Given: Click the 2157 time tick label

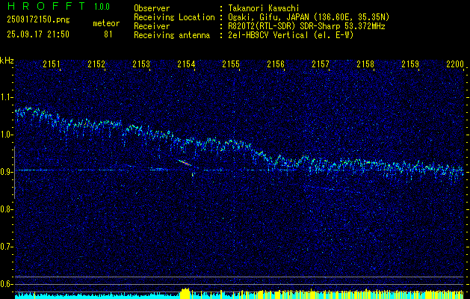Looking at the screenshot, I should pos(321,65).
